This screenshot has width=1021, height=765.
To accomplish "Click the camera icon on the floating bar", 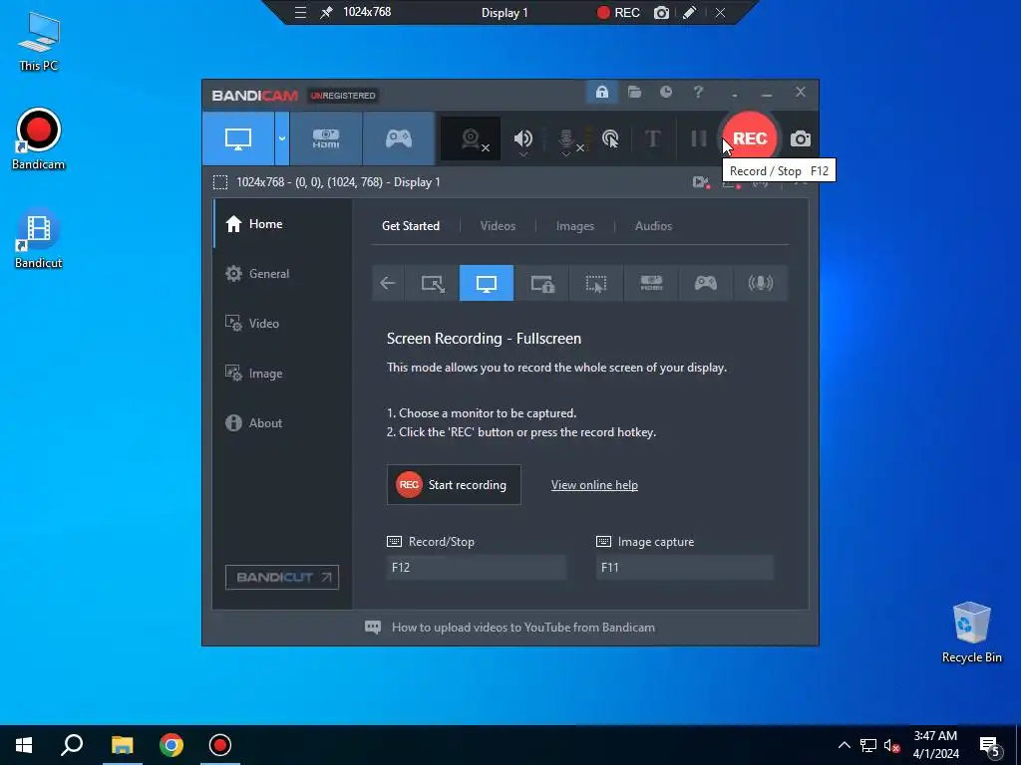I will point(661,12).
